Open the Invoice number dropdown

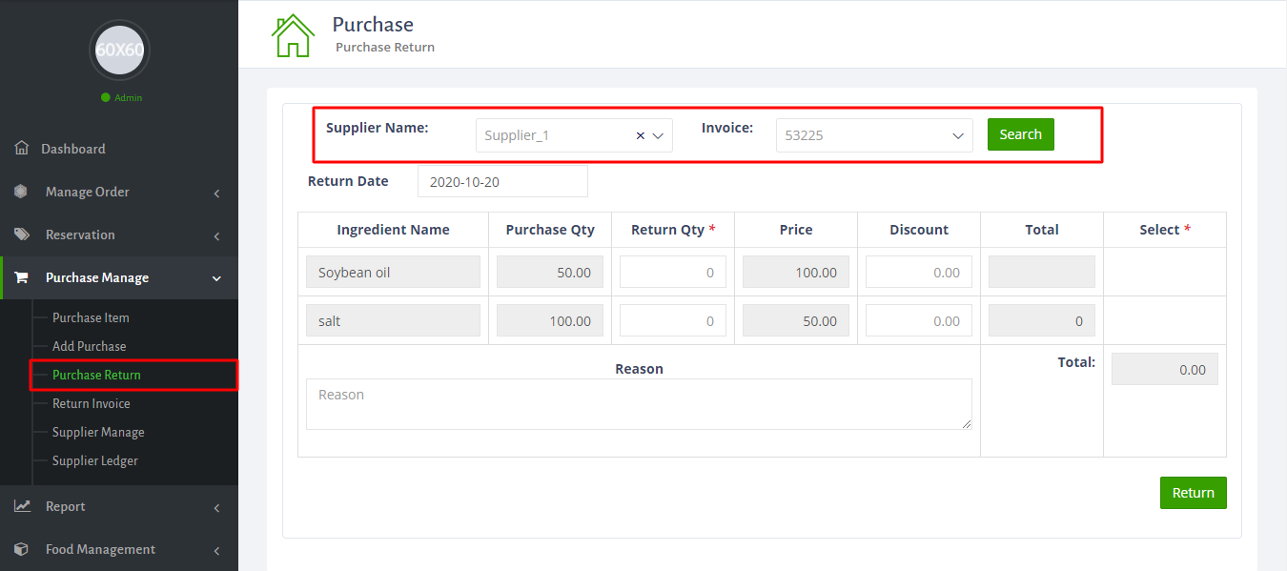pyautogui.click(x=873, y=135)
